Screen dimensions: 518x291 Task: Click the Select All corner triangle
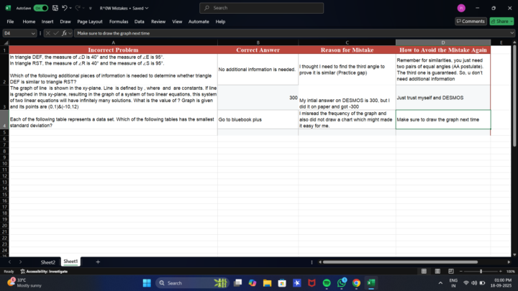5,42
